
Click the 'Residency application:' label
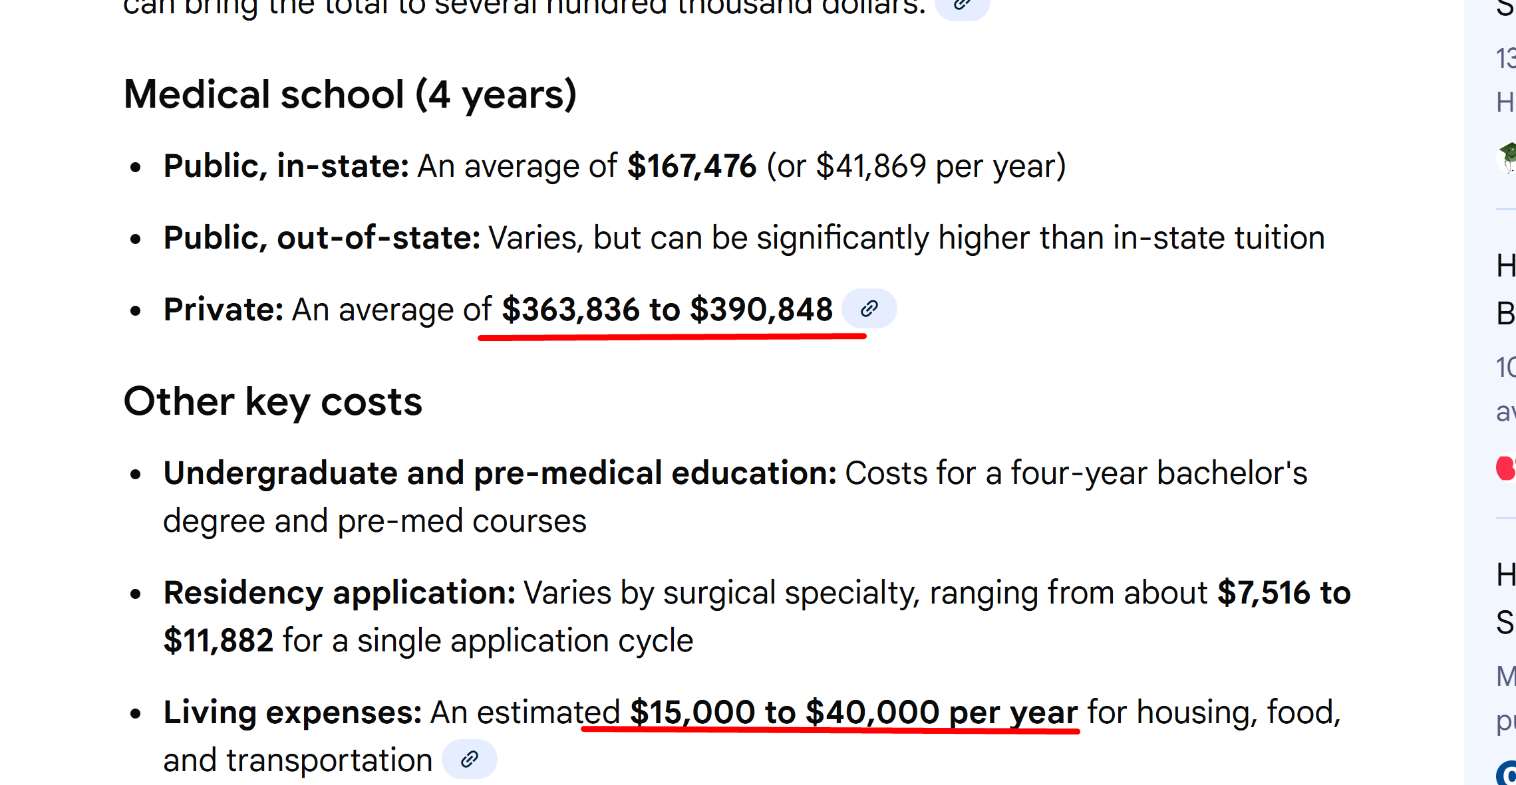coord(339,593)
